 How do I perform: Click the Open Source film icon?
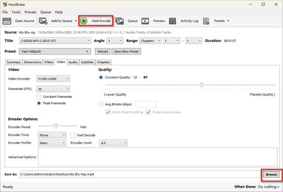click(7, 21)
